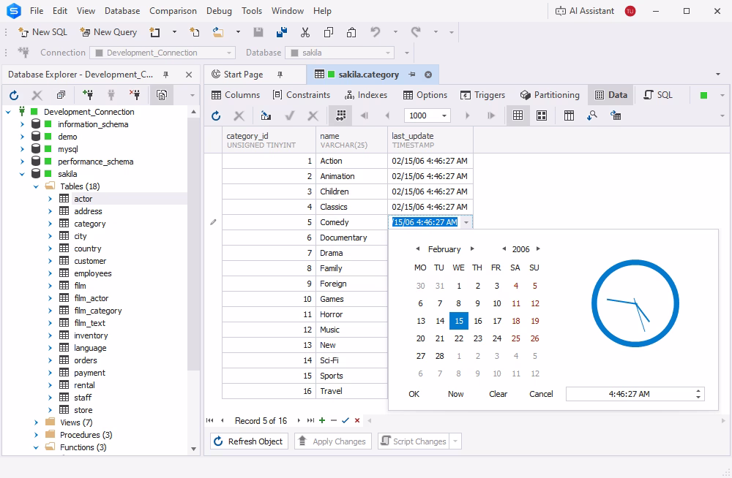Open the Connection dropdown
Image resolution: width=732 pixels, height=478 pixels.
[x=228, y=53]
